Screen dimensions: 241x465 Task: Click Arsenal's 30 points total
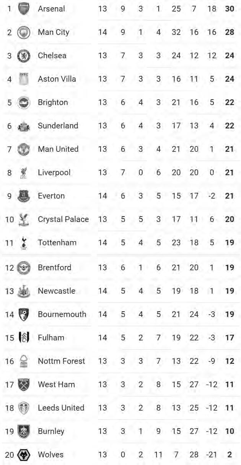[230, 8]
